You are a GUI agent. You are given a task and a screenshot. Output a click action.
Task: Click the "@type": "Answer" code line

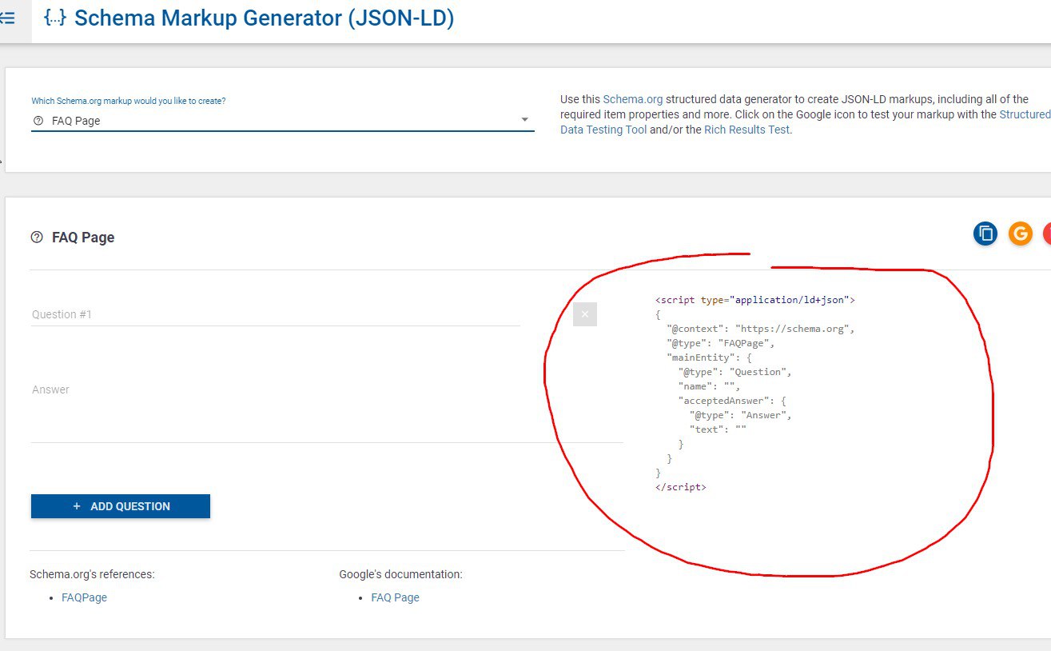click(x=740, y=415)
